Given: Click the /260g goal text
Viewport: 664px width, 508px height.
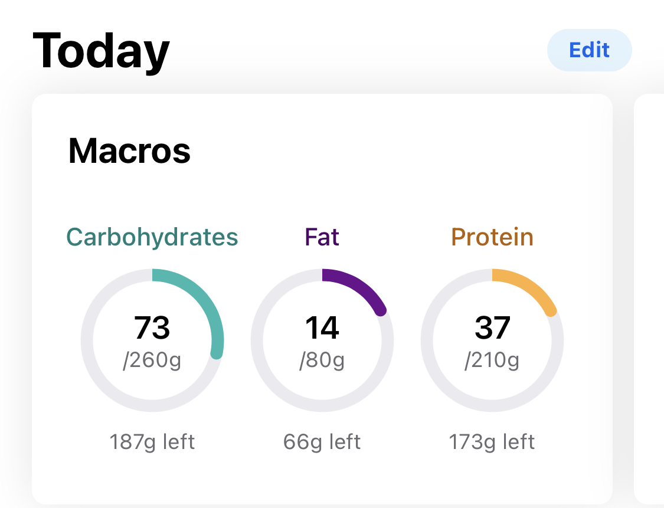Looking at the screenshot, I should (x=152, y=360).
